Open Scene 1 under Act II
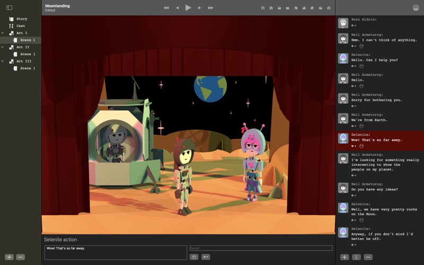The height and width of the screenshot is (265, 424). (x=21, y=54)
